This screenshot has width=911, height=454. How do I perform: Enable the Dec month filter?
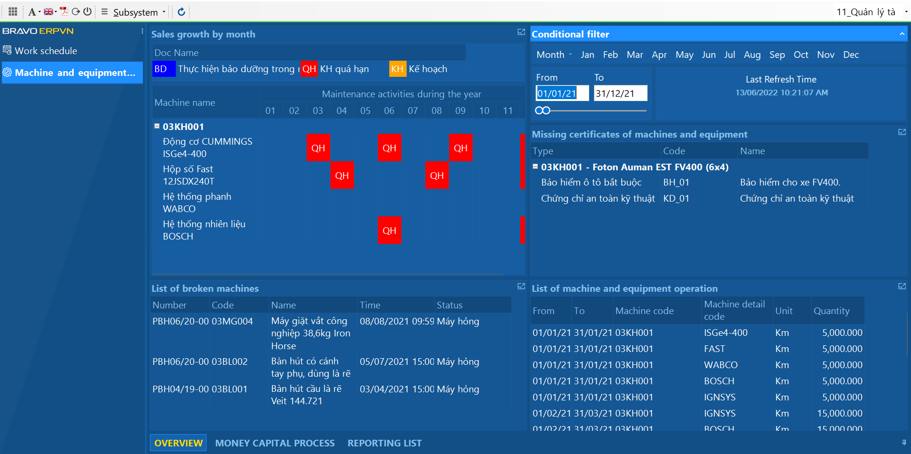coord(851,55)
